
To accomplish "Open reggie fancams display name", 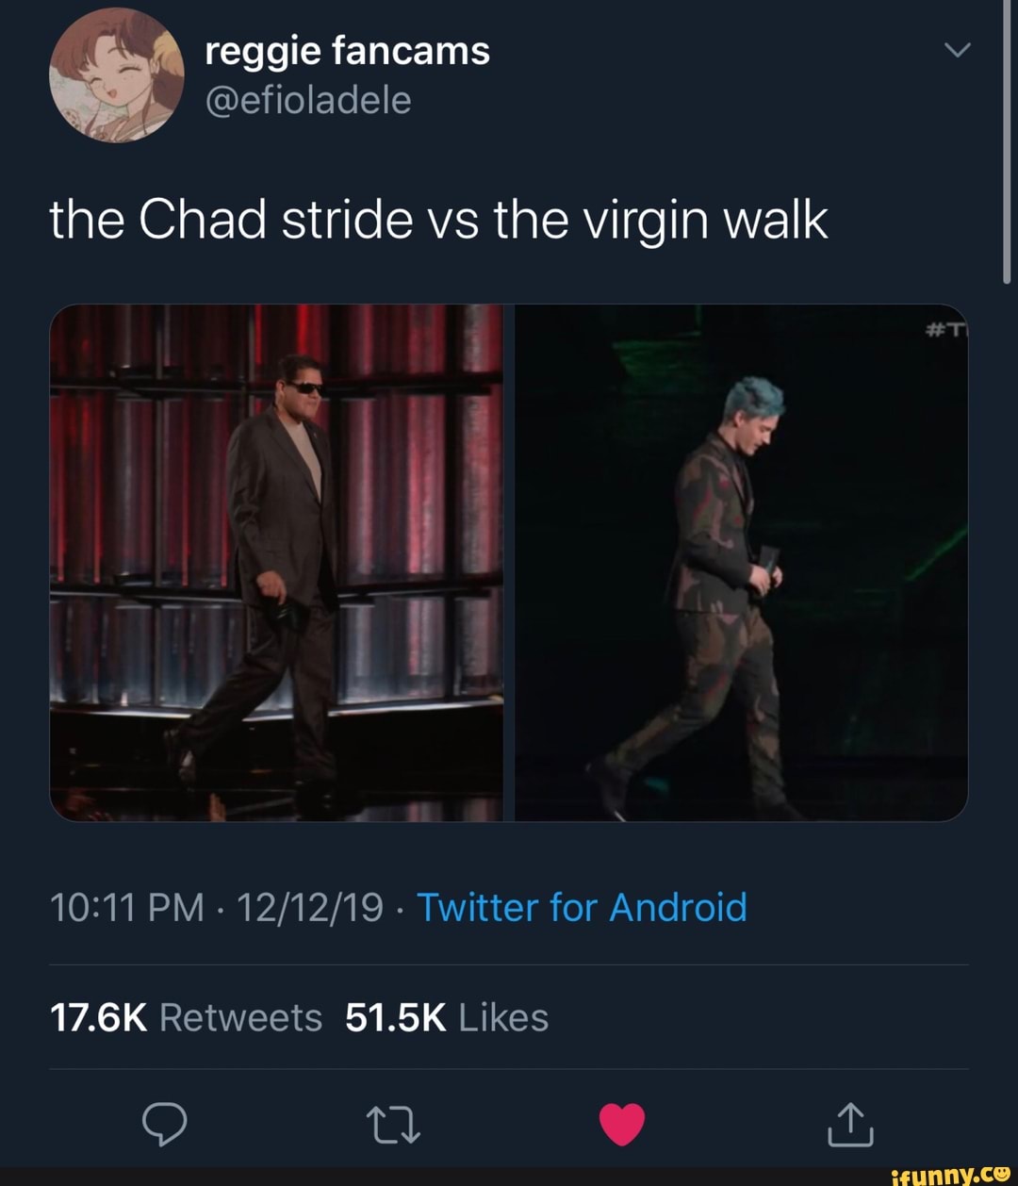I will [347, 52].
